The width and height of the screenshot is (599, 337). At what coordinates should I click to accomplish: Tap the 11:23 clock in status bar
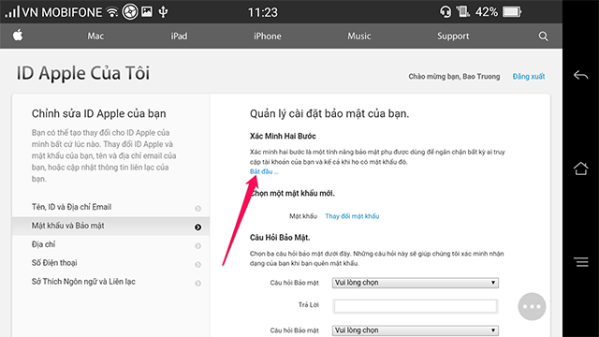click(x=263, y=12)
